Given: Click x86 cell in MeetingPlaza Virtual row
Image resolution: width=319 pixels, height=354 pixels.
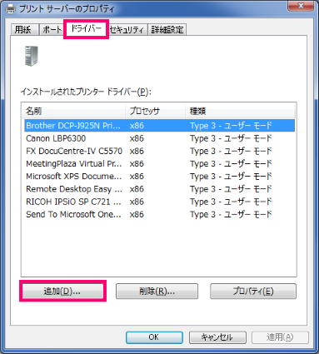Looking at the screenshot, I should click(x=137, y=164).
